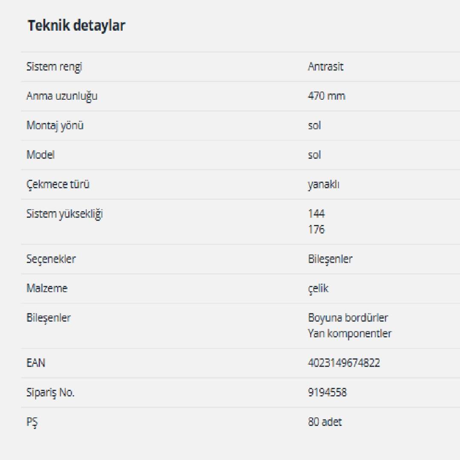Image resolution: width=460 pixels, height=460 pixels.
Task: Click the çelik material value
Action: (318, 288)
